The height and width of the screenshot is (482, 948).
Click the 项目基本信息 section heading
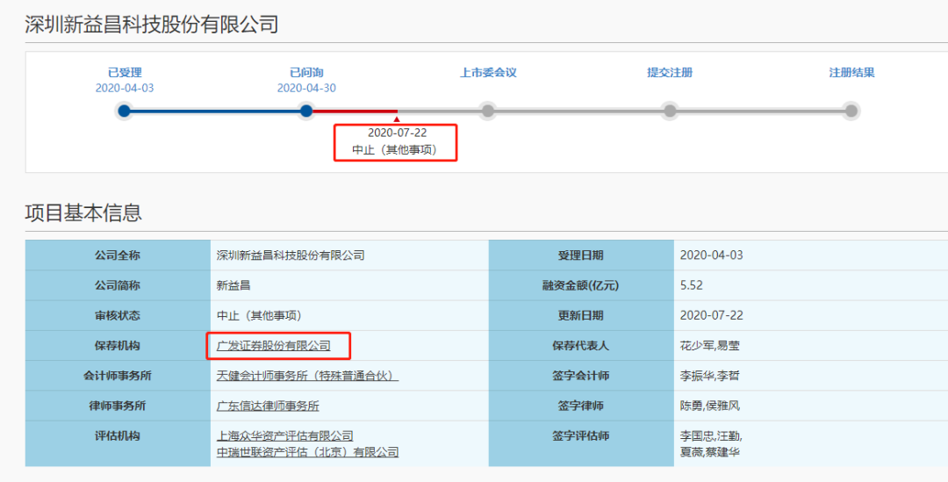pos(83,212)
